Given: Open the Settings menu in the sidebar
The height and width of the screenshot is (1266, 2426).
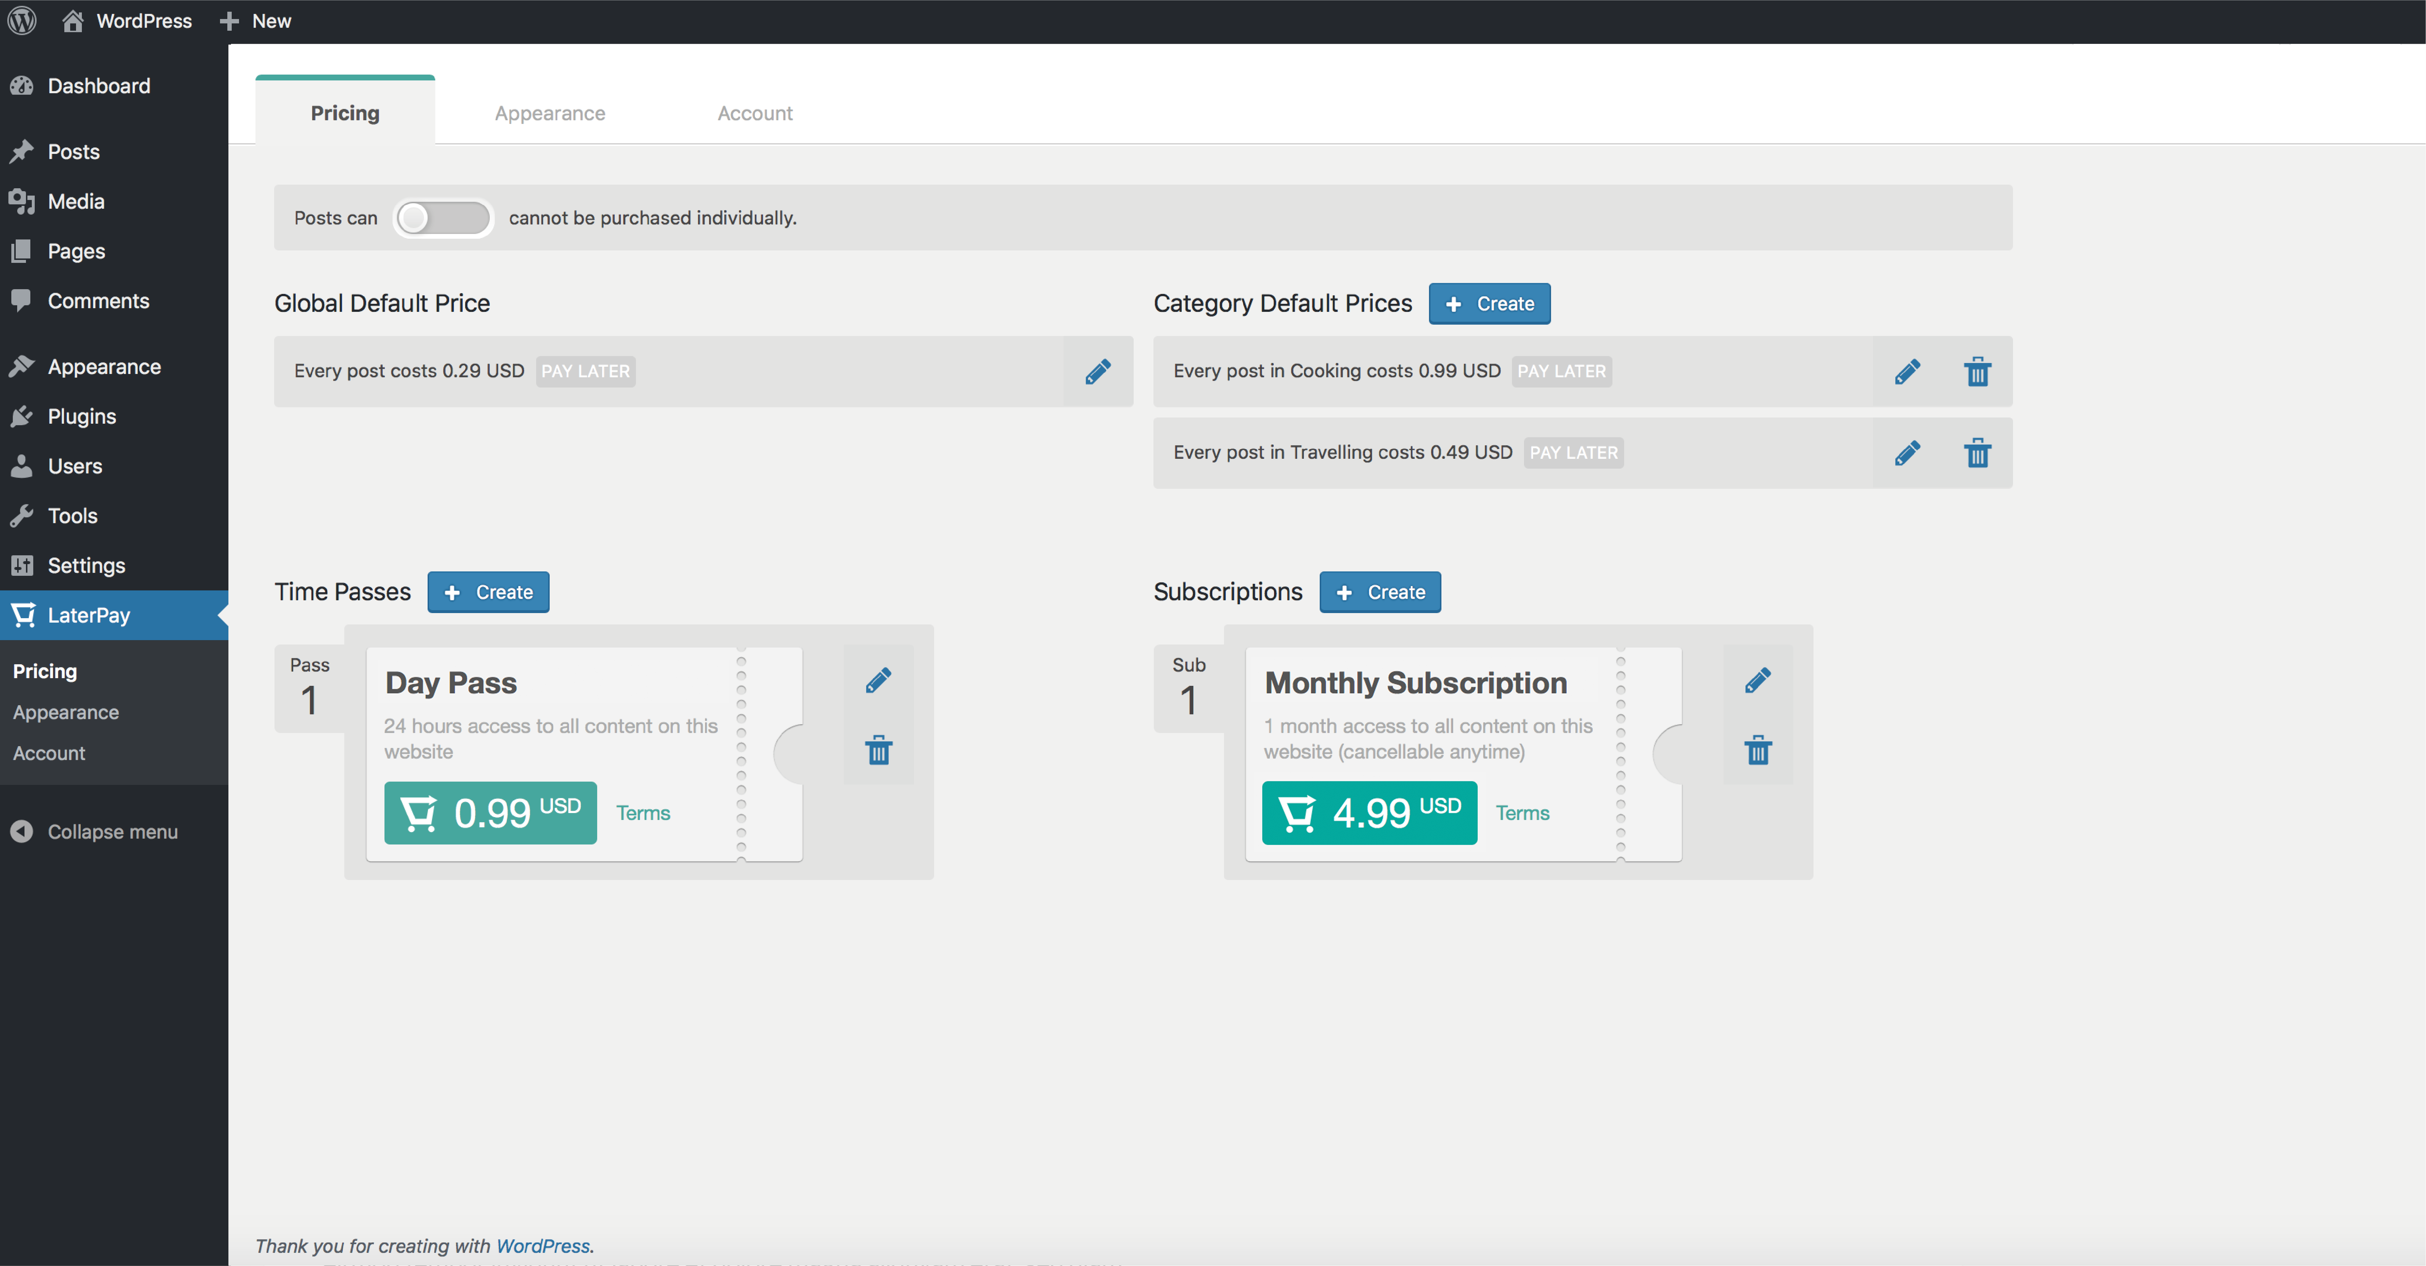Looking at the screenshot, I should 86,565.
